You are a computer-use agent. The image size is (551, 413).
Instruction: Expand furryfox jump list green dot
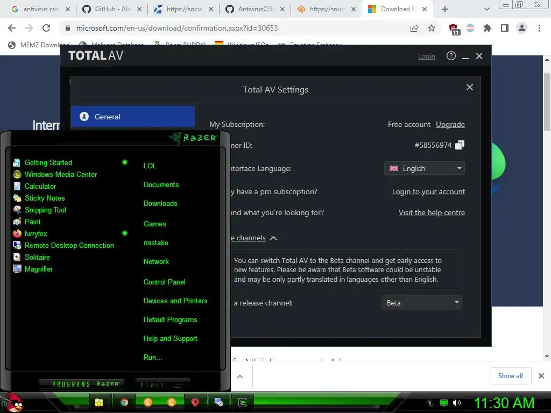tap(124, 233)
